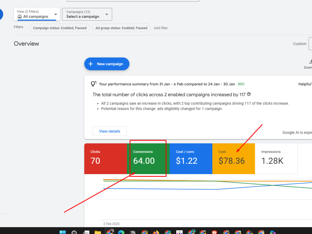Open Firefox from the taskbar
The width and height of the screenshot is (312, 234).
[156, 232]
